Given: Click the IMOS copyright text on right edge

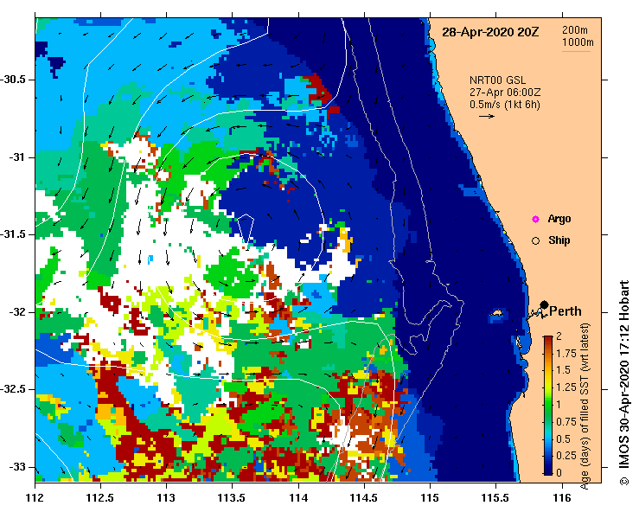Looking at the screenshot, I should pyautogui.click(x=624, y=382).
